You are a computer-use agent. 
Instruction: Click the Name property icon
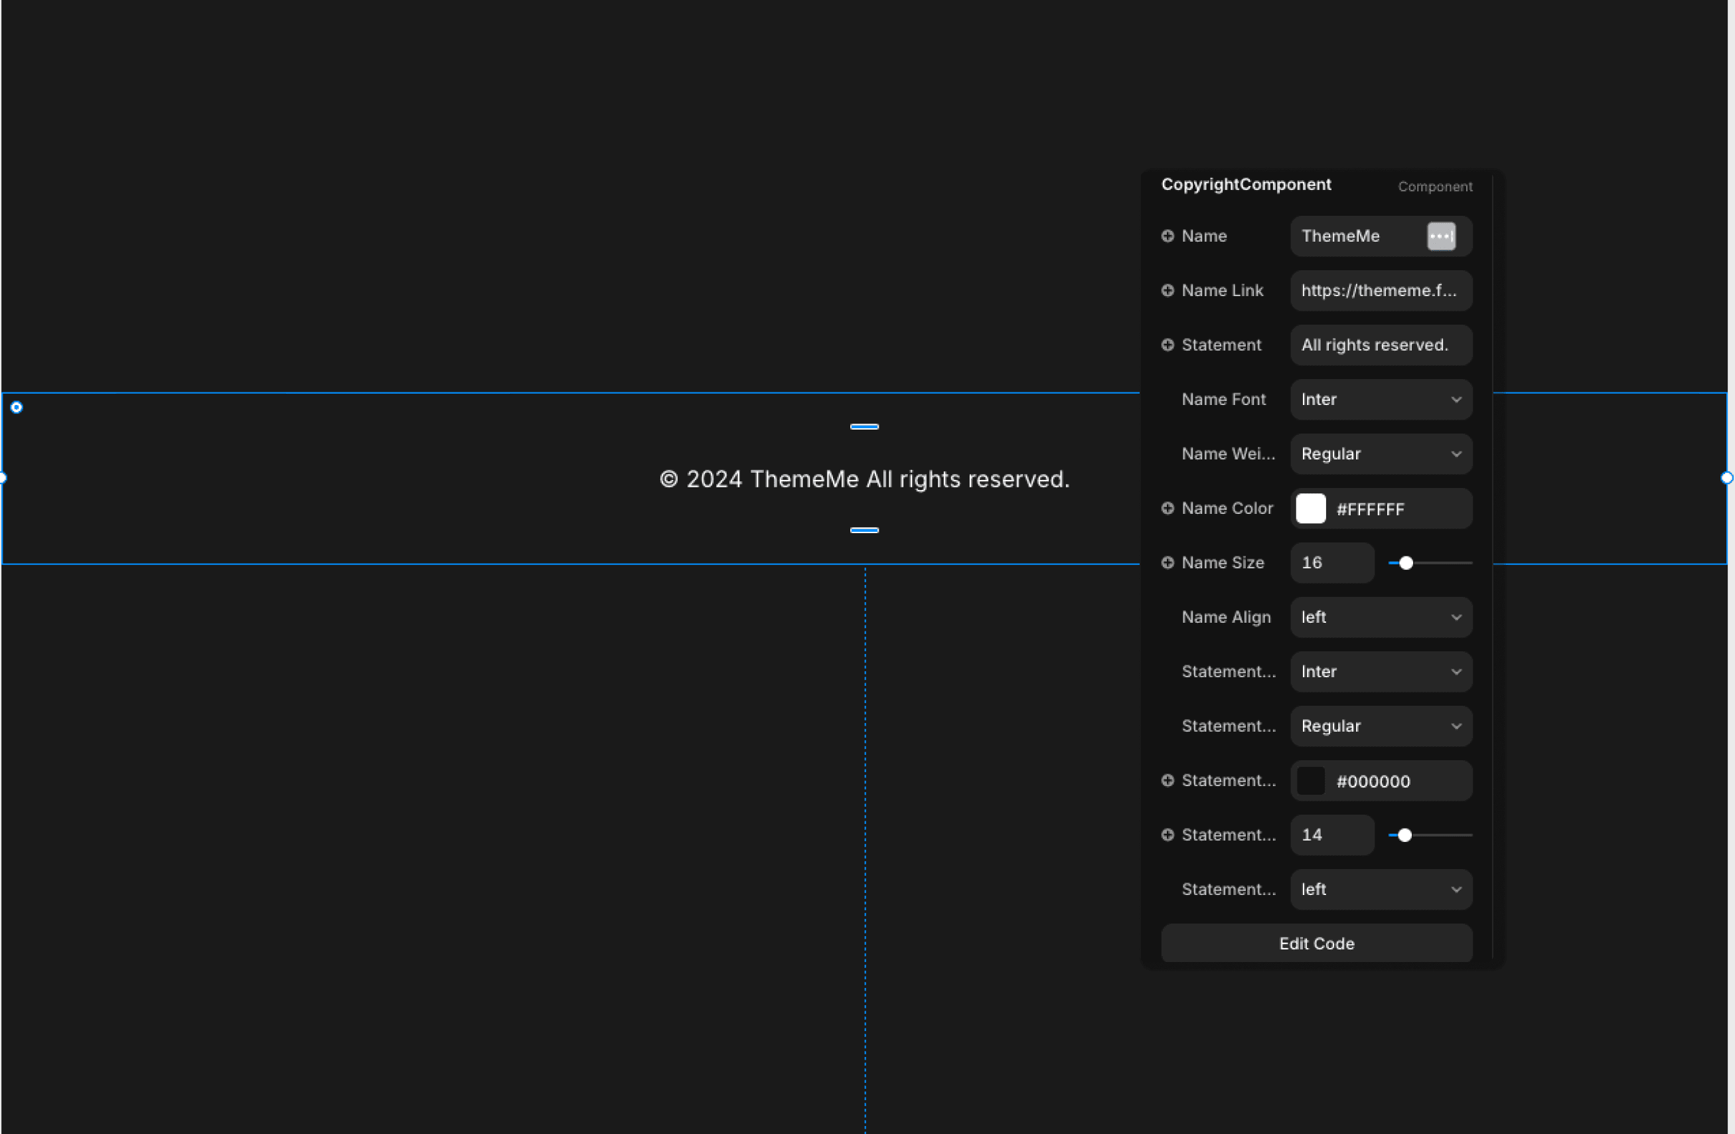pyautogui.click(x=1165, y=236)
